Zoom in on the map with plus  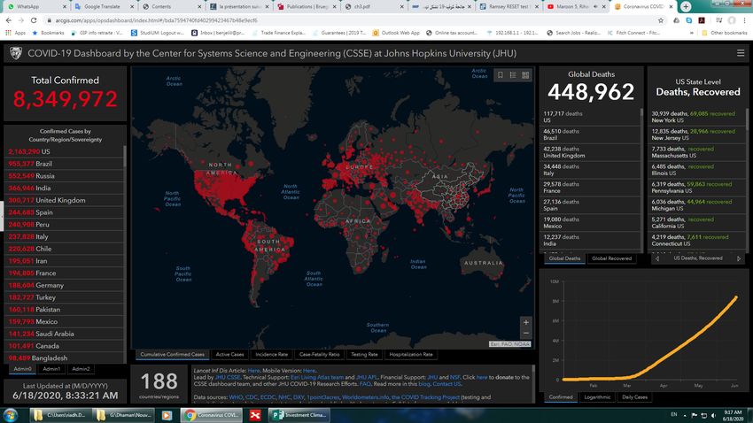[x=526, y=322]
